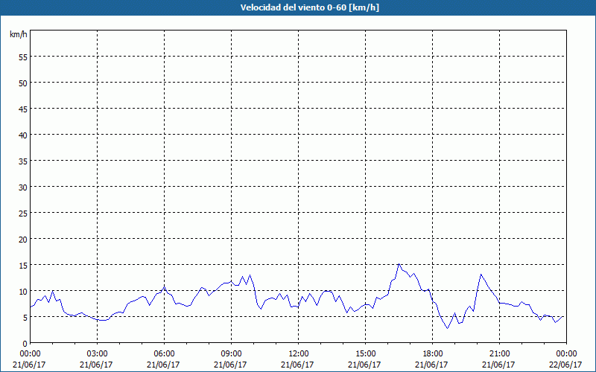This screenshot has height=372, width=596.
Task: Click the 21/06/17 date under 12:00
Action: [297, 365]
